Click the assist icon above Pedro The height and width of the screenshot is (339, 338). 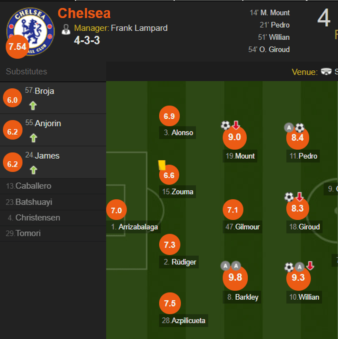pyautogui.click(x=289, y=128)
